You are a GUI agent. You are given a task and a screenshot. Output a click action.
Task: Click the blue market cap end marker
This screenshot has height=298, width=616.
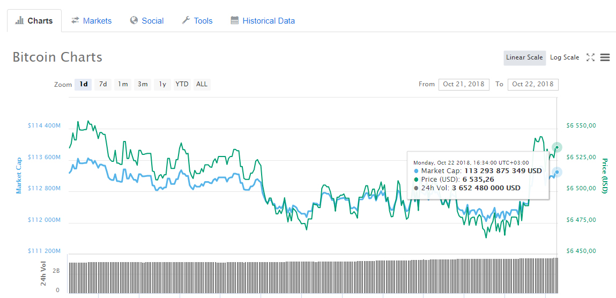tap(557, 172)
